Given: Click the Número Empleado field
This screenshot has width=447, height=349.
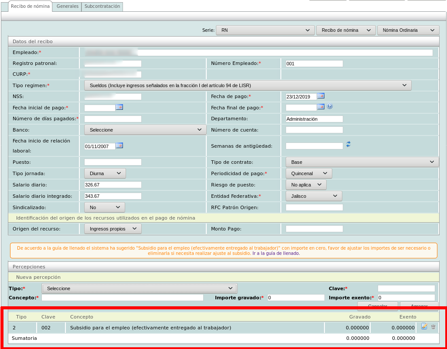Looking at the screenshot, I should [314, 64].
